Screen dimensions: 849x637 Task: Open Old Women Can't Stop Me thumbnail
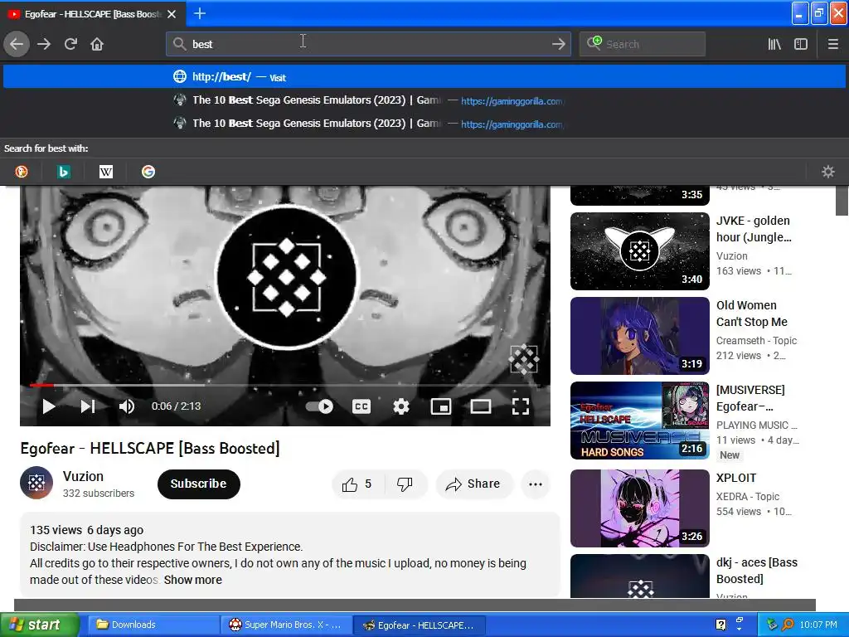pos(640,336)
